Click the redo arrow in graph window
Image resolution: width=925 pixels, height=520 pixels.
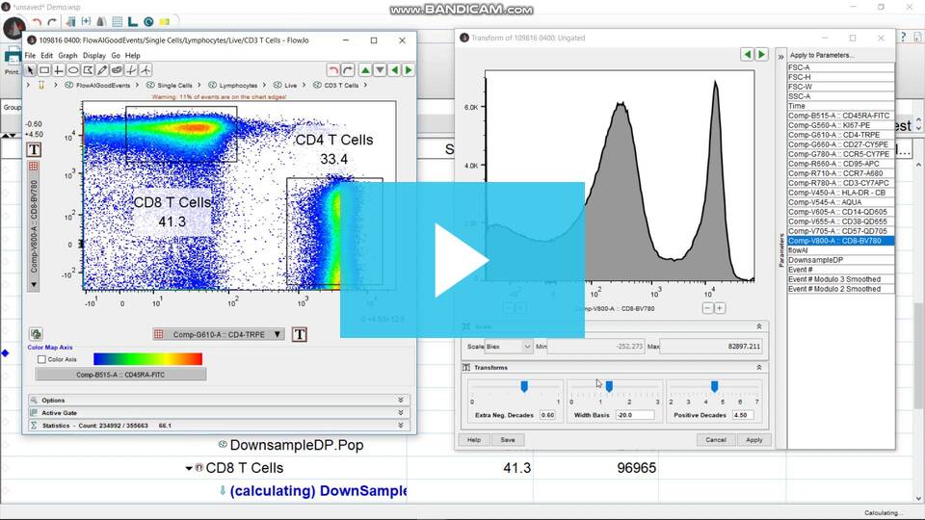click(348, 70)
